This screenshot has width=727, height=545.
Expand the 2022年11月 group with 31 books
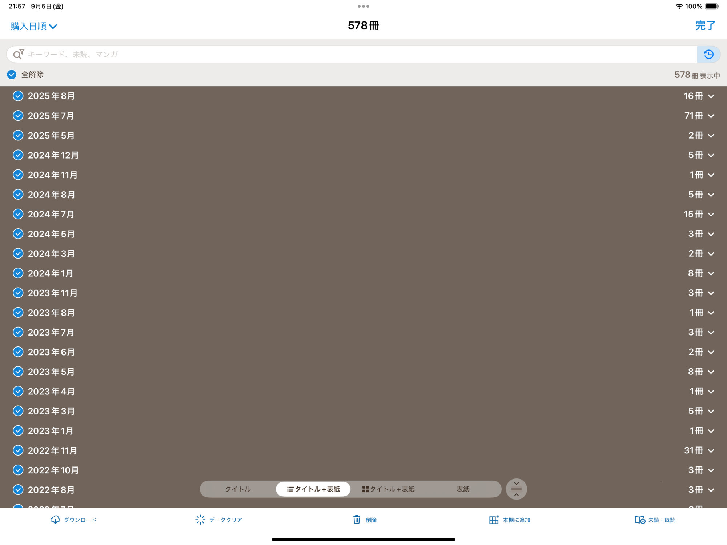[x=711, y=451]
